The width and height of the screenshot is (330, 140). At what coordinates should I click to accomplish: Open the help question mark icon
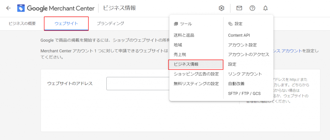point(252,8)
